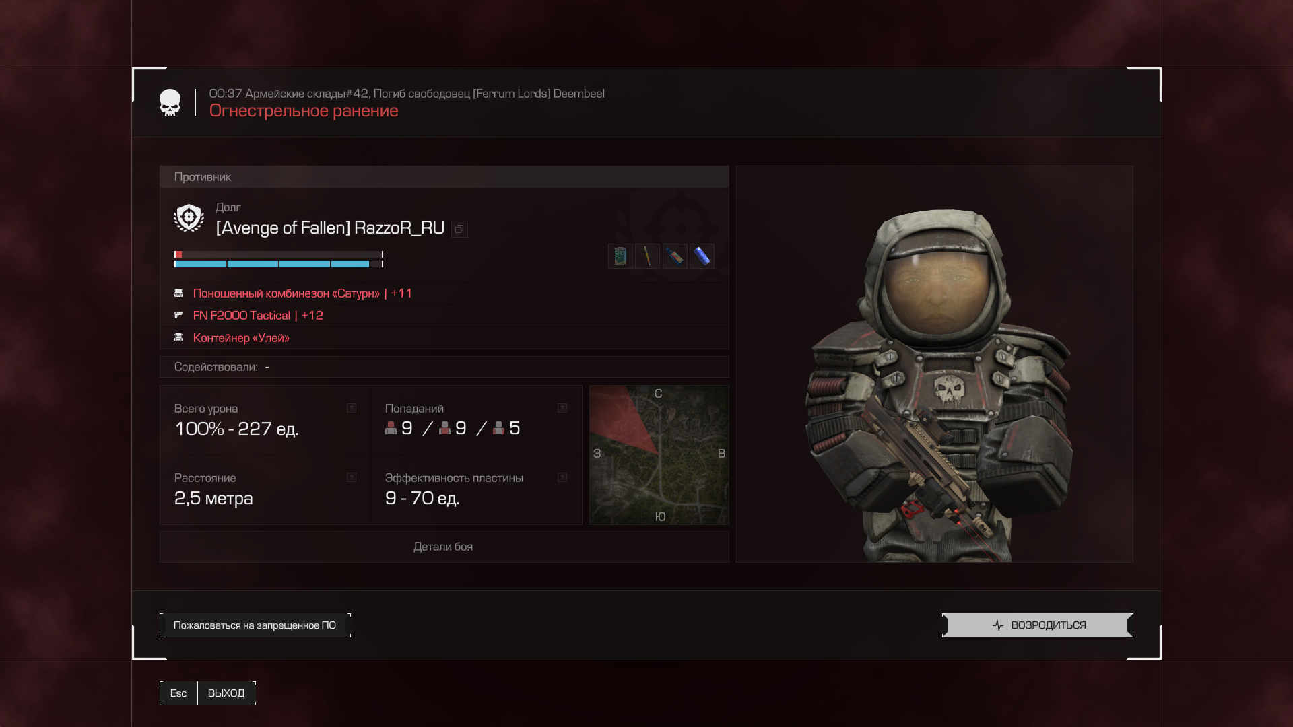Viewport: 1293px width, 727px height.
Task: Click the ВЫХОД exit button
Action: (226, 693)
